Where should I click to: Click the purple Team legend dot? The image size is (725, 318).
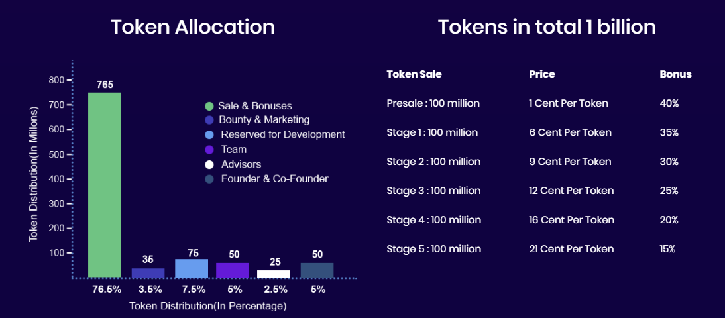point(209,150)
